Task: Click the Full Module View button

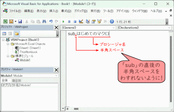Action: pos(67,109)
